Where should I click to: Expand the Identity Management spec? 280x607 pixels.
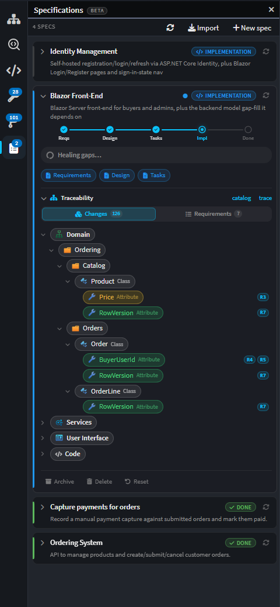coord(43,51)
